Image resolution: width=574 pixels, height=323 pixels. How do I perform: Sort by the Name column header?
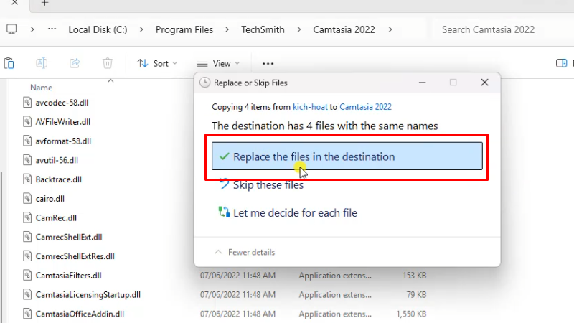(x=41, y=88)
